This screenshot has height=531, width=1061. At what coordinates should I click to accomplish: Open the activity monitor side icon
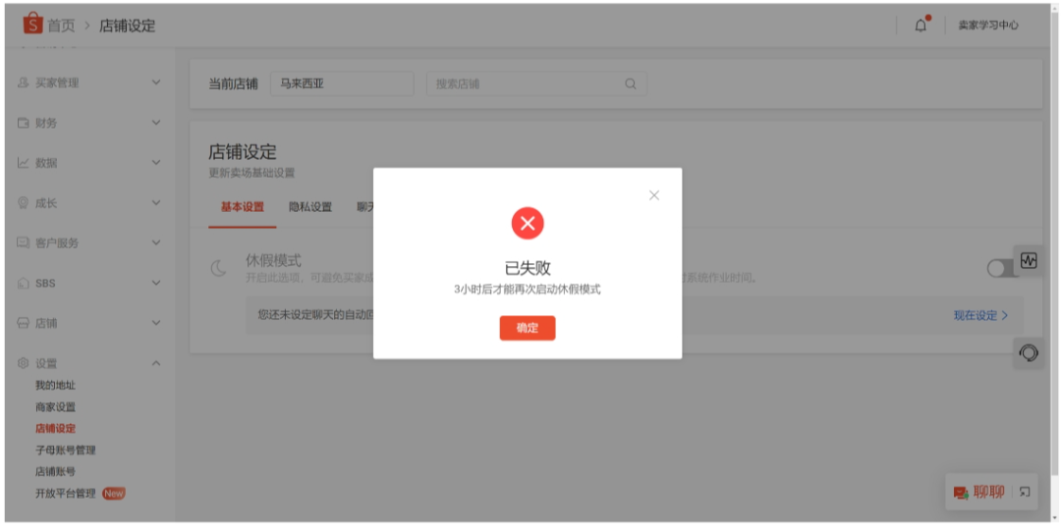[1029, 261]
